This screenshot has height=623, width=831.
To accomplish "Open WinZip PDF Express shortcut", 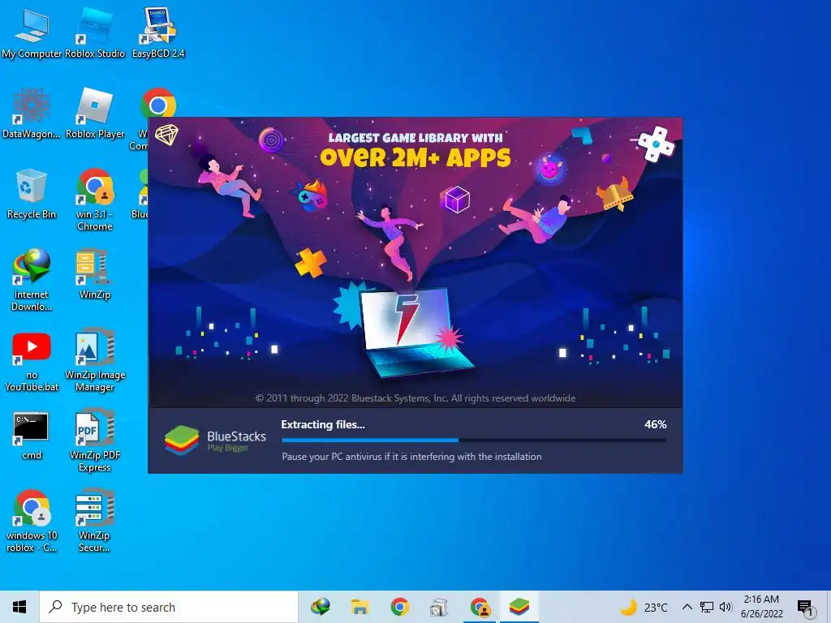I will coord(95,440).
